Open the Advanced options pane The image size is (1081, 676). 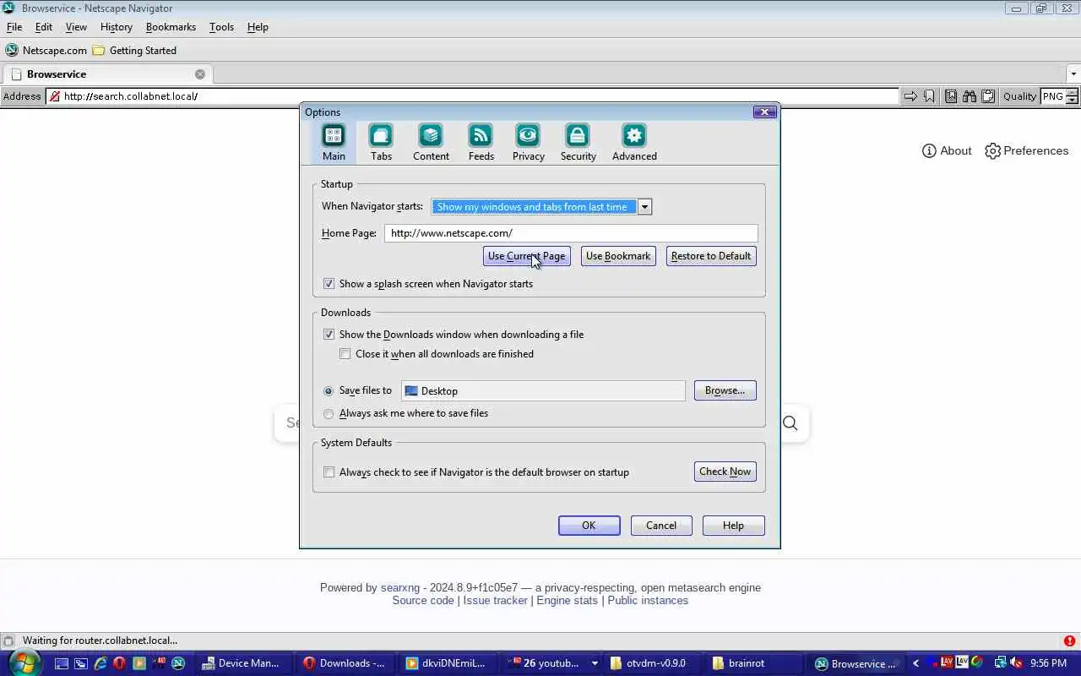[634, 142]
